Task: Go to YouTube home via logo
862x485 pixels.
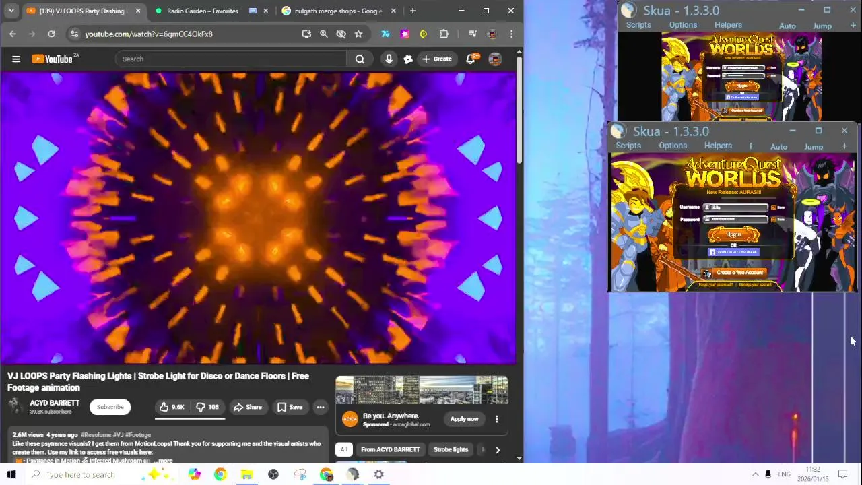Action: tap(53, 59)
